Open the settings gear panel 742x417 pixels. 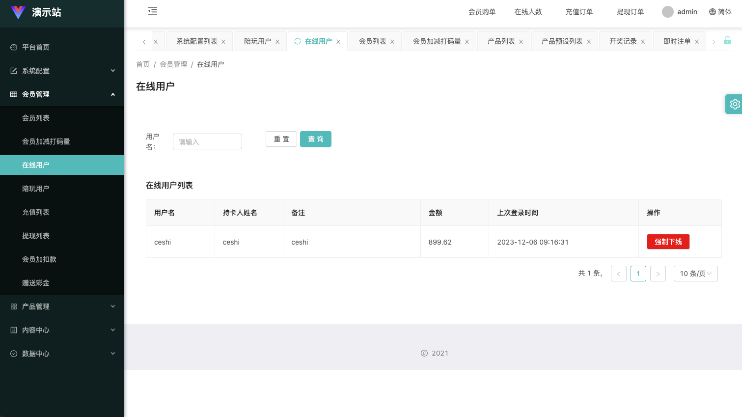[734, 104]
